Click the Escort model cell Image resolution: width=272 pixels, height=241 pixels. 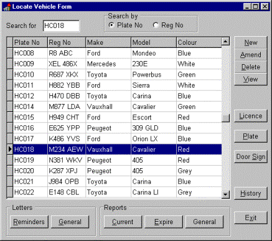tap(154, 117)
